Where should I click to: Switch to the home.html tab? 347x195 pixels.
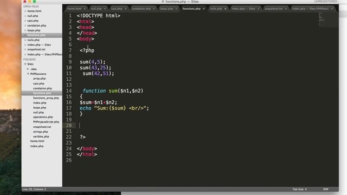74,9
